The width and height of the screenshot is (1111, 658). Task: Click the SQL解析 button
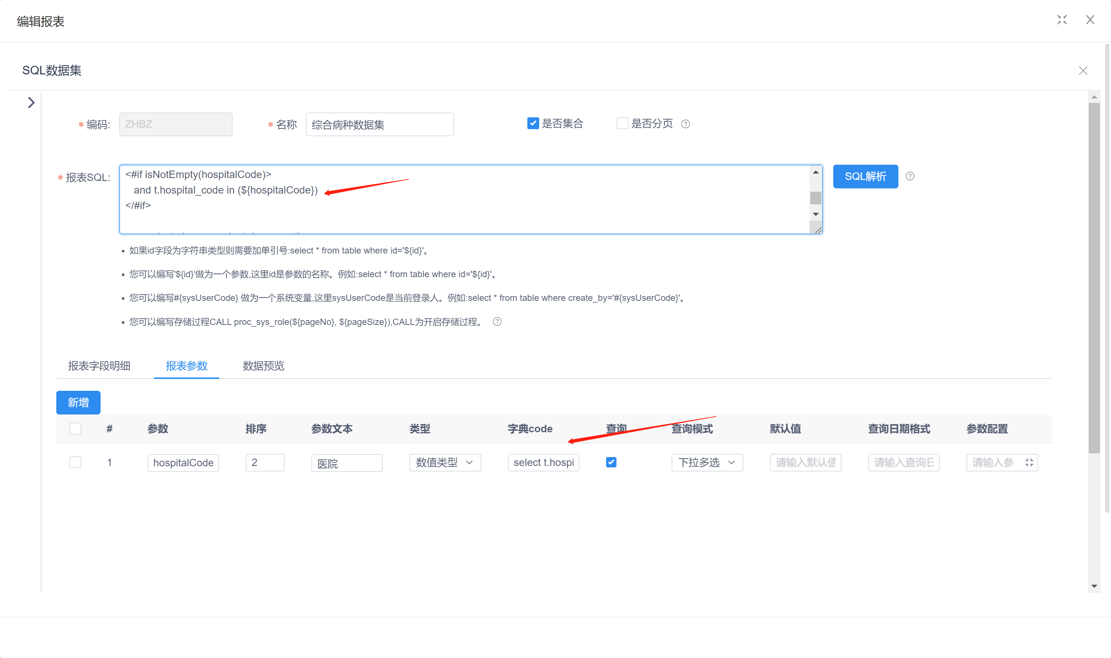865,177
